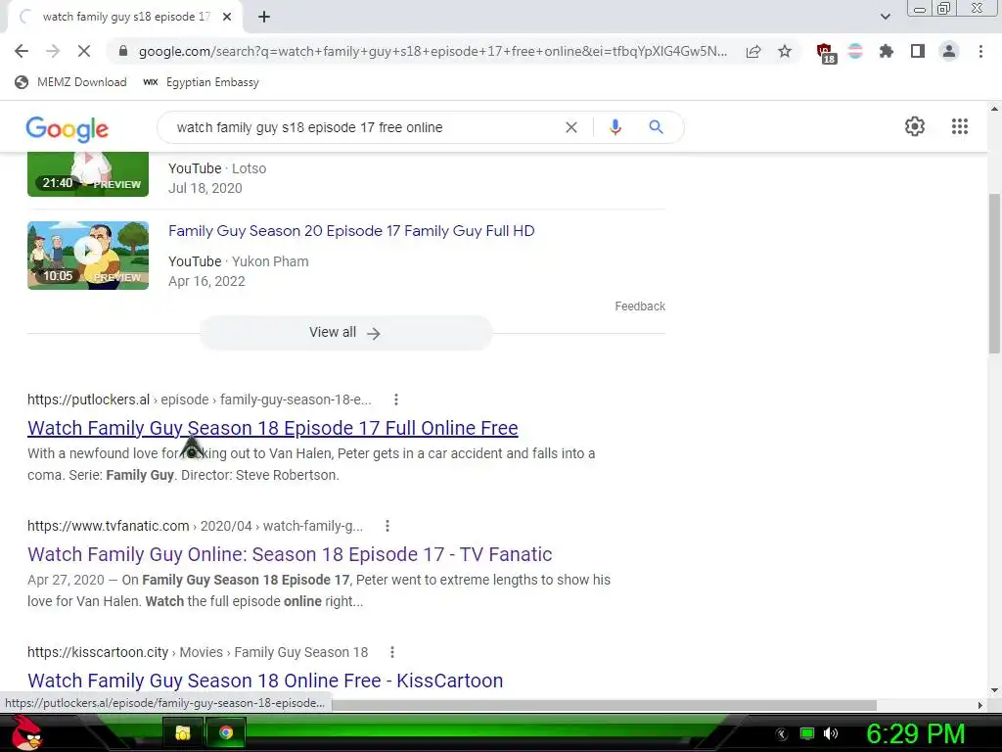The image size is (1002, 752).
Task: Click the scroll up arrow
Action: coord(994,108)
